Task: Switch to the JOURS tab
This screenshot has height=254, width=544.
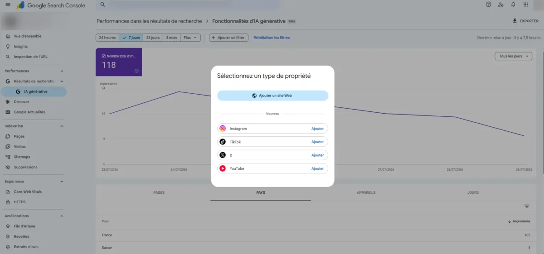Action: coord(473,192)
